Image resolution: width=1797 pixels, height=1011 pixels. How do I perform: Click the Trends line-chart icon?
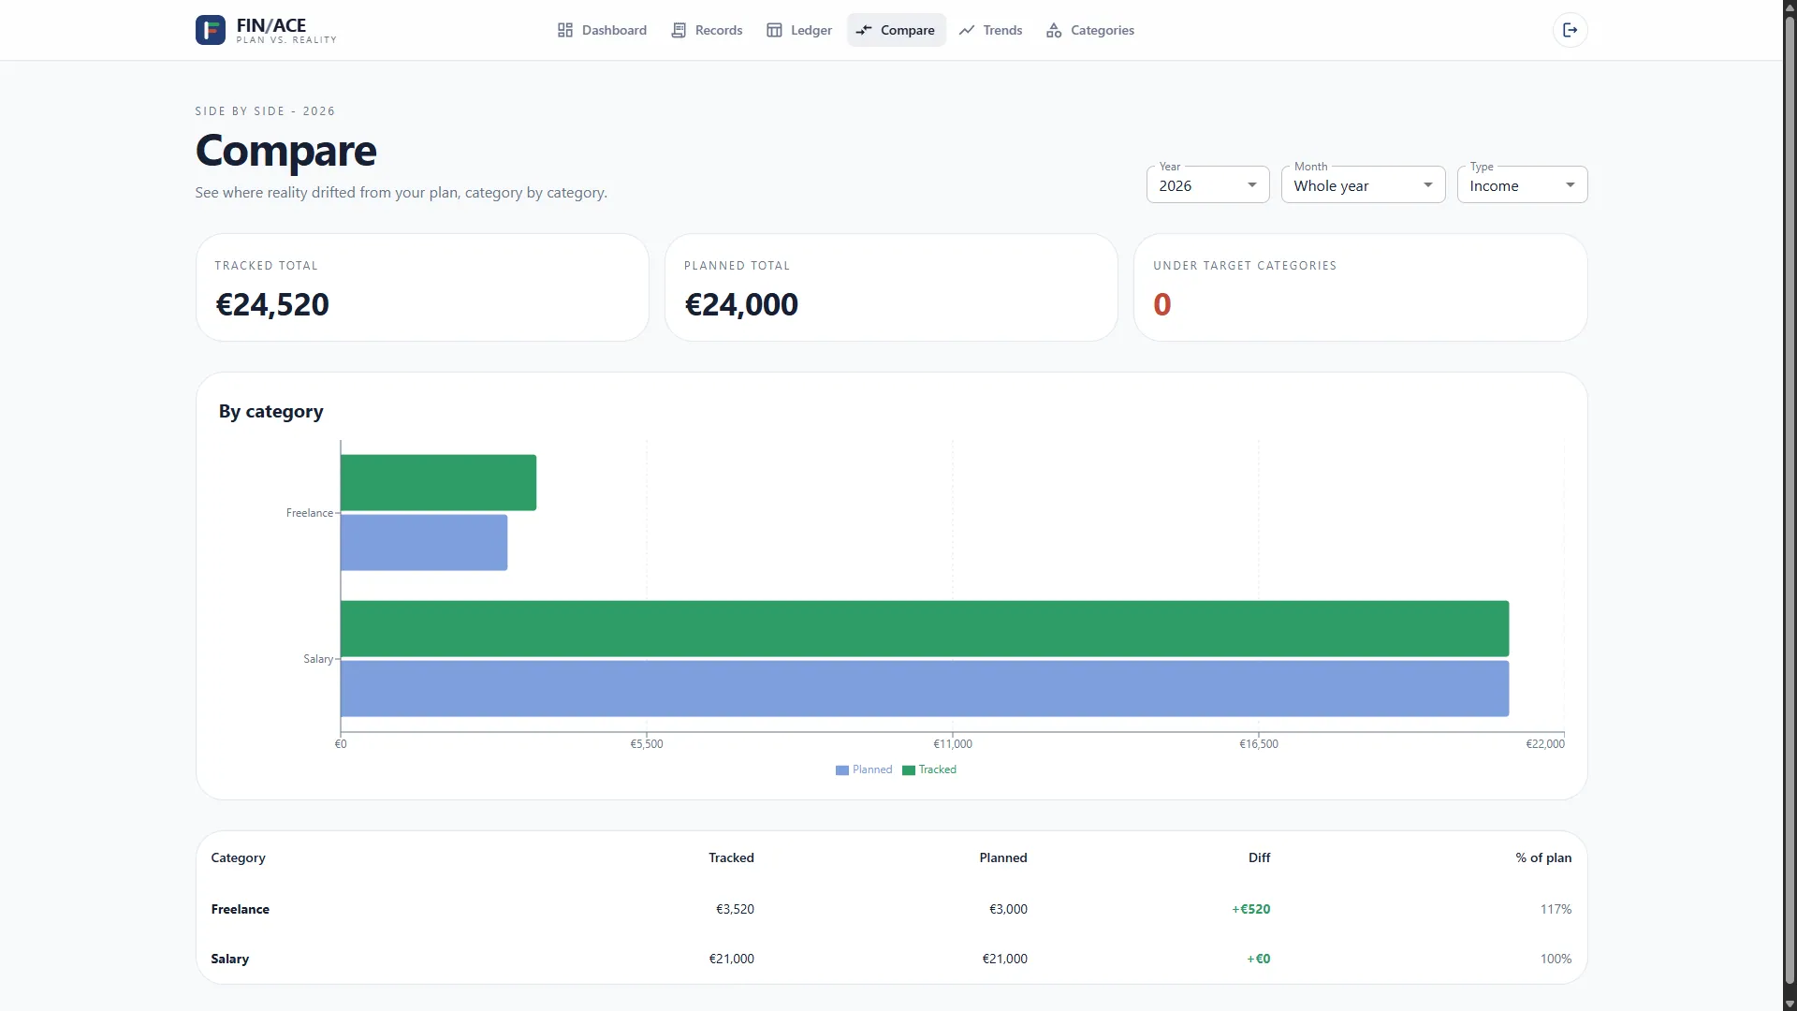click(967, 30)
